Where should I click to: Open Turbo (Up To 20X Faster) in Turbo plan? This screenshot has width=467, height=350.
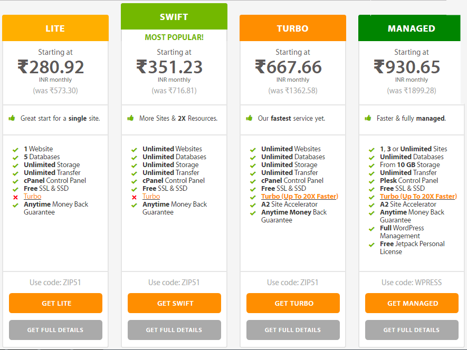300,196
